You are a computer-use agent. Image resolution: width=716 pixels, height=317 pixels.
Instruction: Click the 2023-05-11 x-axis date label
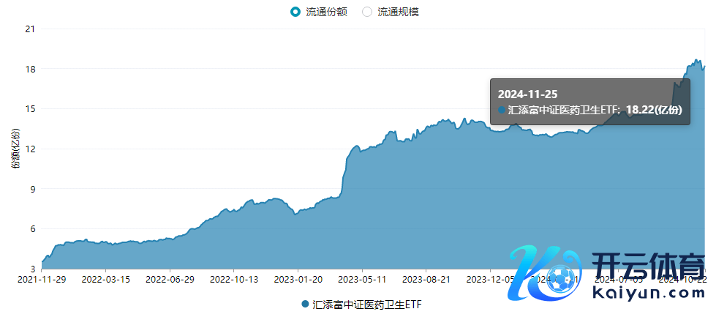[362, 279]
